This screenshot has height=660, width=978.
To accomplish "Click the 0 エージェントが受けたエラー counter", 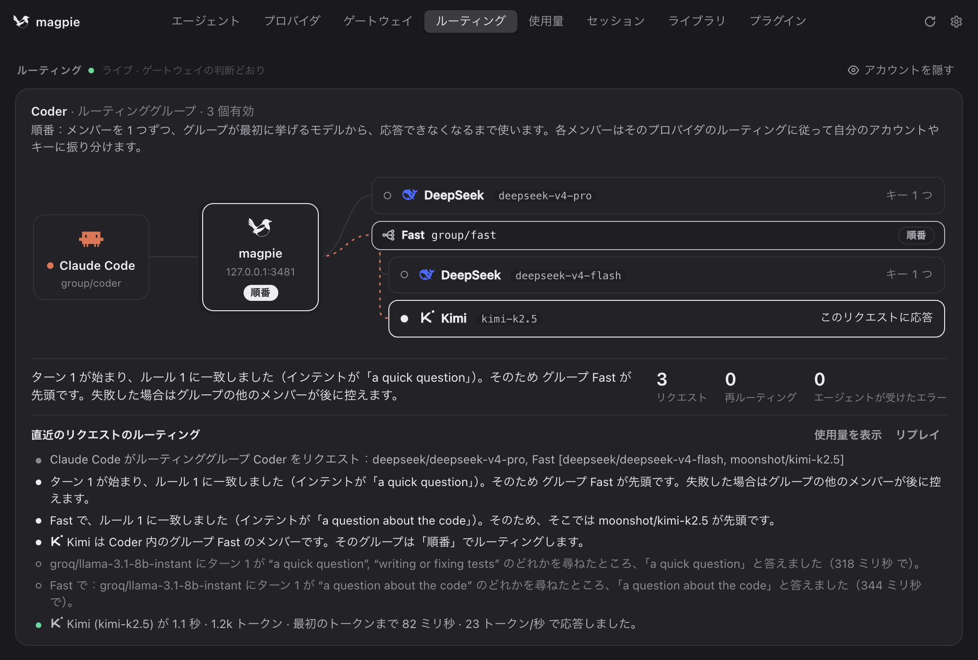I will (880, 387).
